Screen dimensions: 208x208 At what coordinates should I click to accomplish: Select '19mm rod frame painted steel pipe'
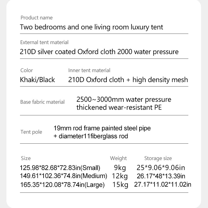[102, 128]
